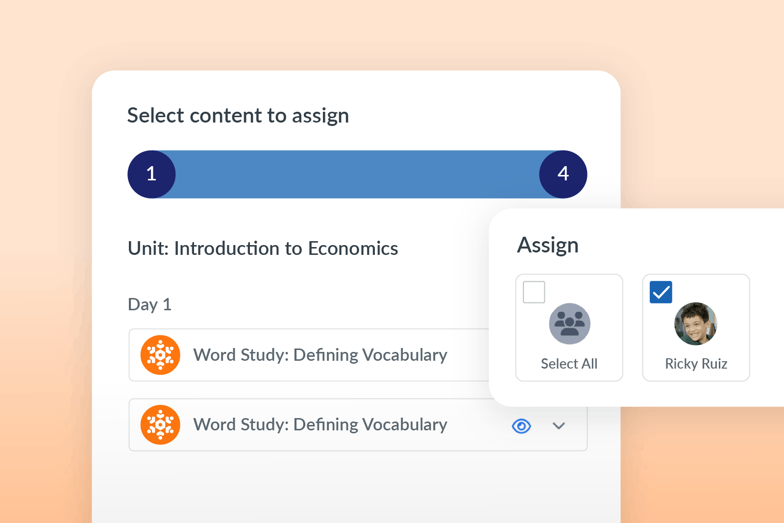Select the first Word Study: Defining Vocabulary item
784x523 pixels.
pos(320,355)
